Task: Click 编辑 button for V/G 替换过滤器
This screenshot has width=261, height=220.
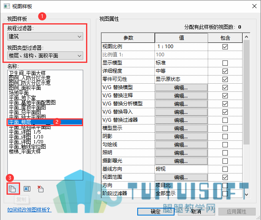Action: (x=181, y=120)
